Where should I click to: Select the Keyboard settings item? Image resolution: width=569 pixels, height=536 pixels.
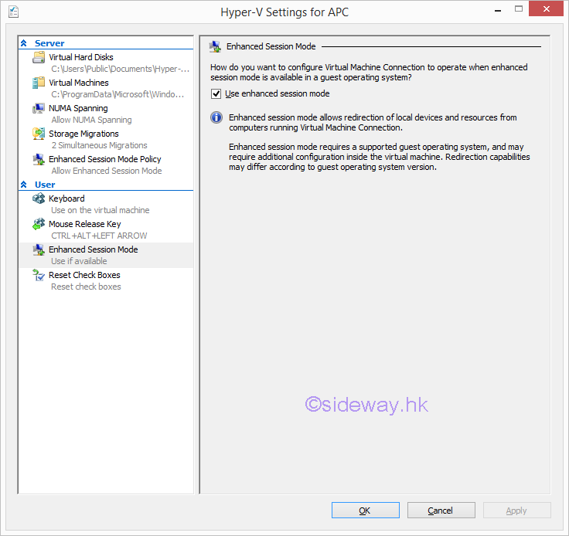pyautogui.click(x=66, y=198)
